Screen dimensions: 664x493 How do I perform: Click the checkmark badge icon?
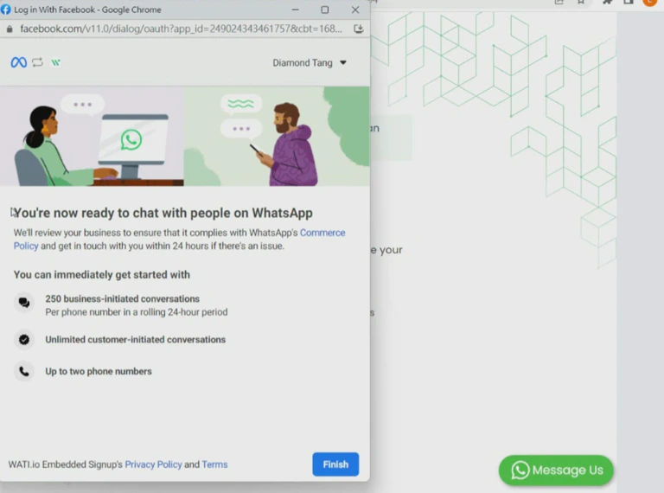[x=24, y=339]
